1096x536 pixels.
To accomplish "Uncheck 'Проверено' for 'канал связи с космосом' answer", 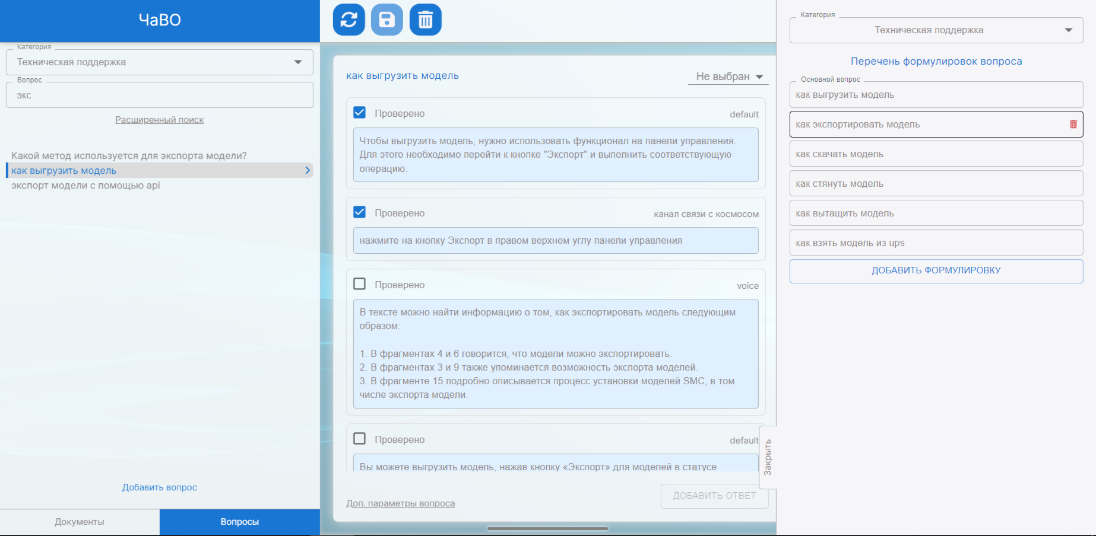I will point(359,212).
